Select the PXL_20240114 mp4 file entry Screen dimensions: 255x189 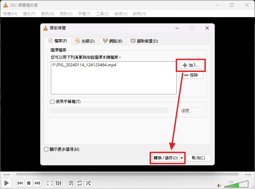84,65
